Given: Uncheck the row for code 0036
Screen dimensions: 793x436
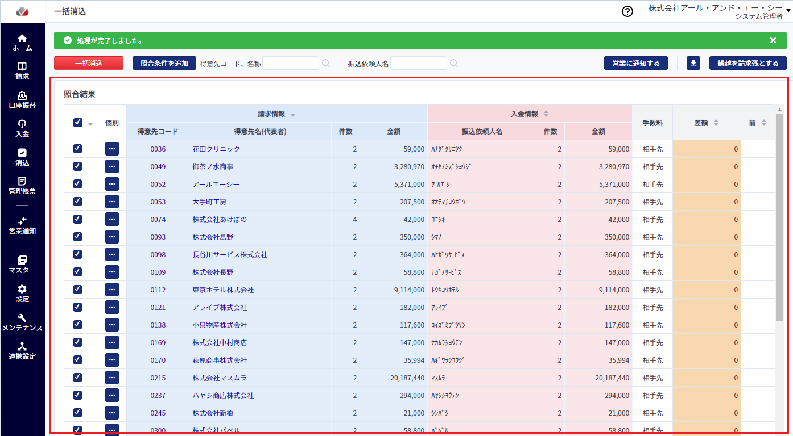Looking at the screenshot, I should pyautogui.click(x=78, y=149).
